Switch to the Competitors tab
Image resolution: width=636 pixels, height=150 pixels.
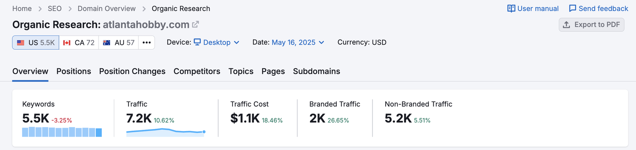[x=197, y=71]
